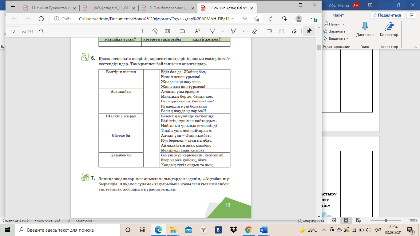Switch Word to Web Layout view
Viewport: 420px width, 236px height.
coord(359,220)
